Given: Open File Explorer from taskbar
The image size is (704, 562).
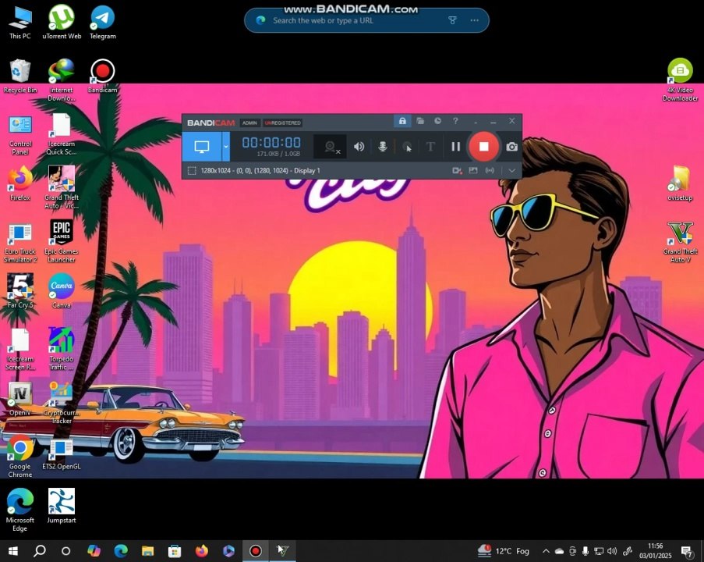Looking at the screenshot, I should point(147,551).
